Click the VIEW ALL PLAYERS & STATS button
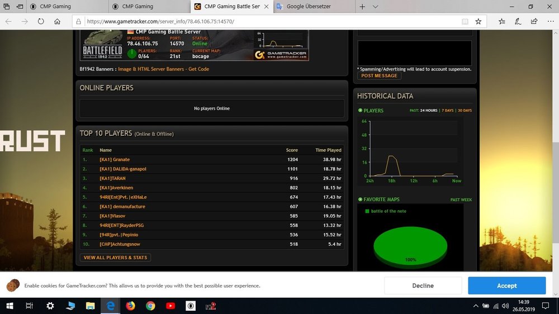 click(x=116, y=258)
